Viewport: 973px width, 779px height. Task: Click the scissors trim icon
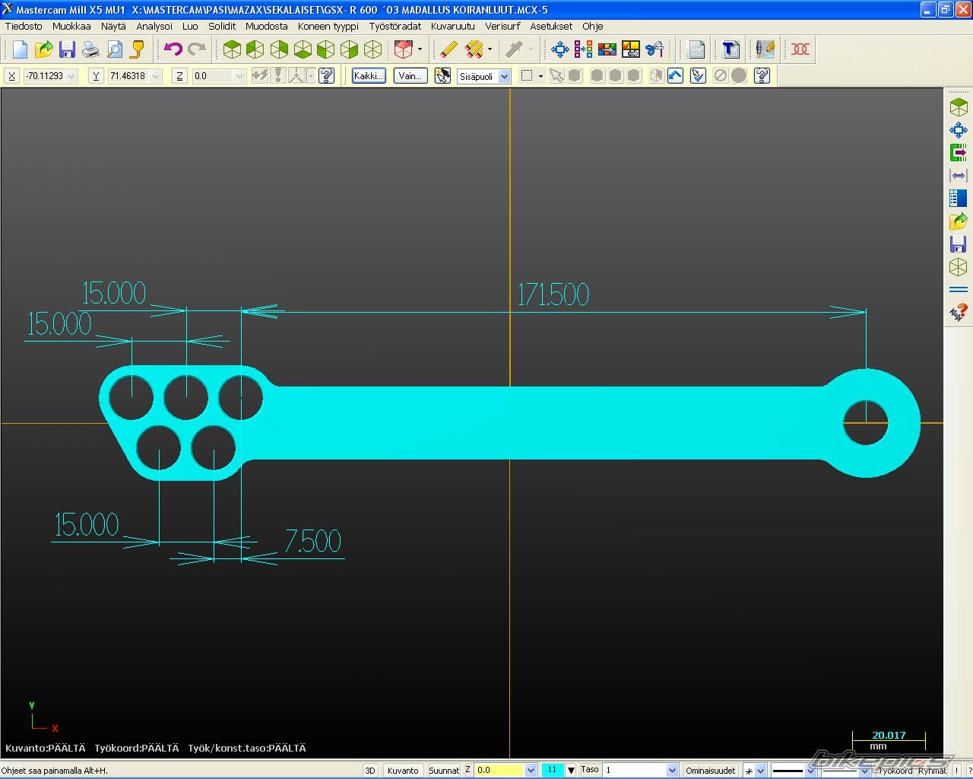pyautogui.click(x=654, y=49)
